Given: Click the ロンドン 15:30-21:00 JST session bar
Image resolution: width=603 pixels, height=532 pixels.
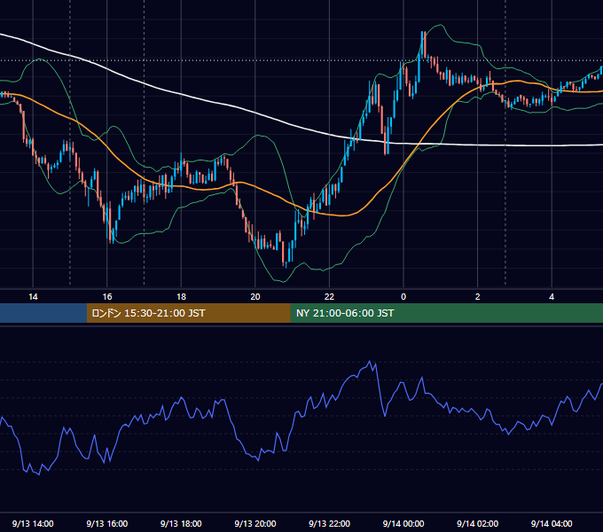Looking at the screenshot, I should click(188, 313).
